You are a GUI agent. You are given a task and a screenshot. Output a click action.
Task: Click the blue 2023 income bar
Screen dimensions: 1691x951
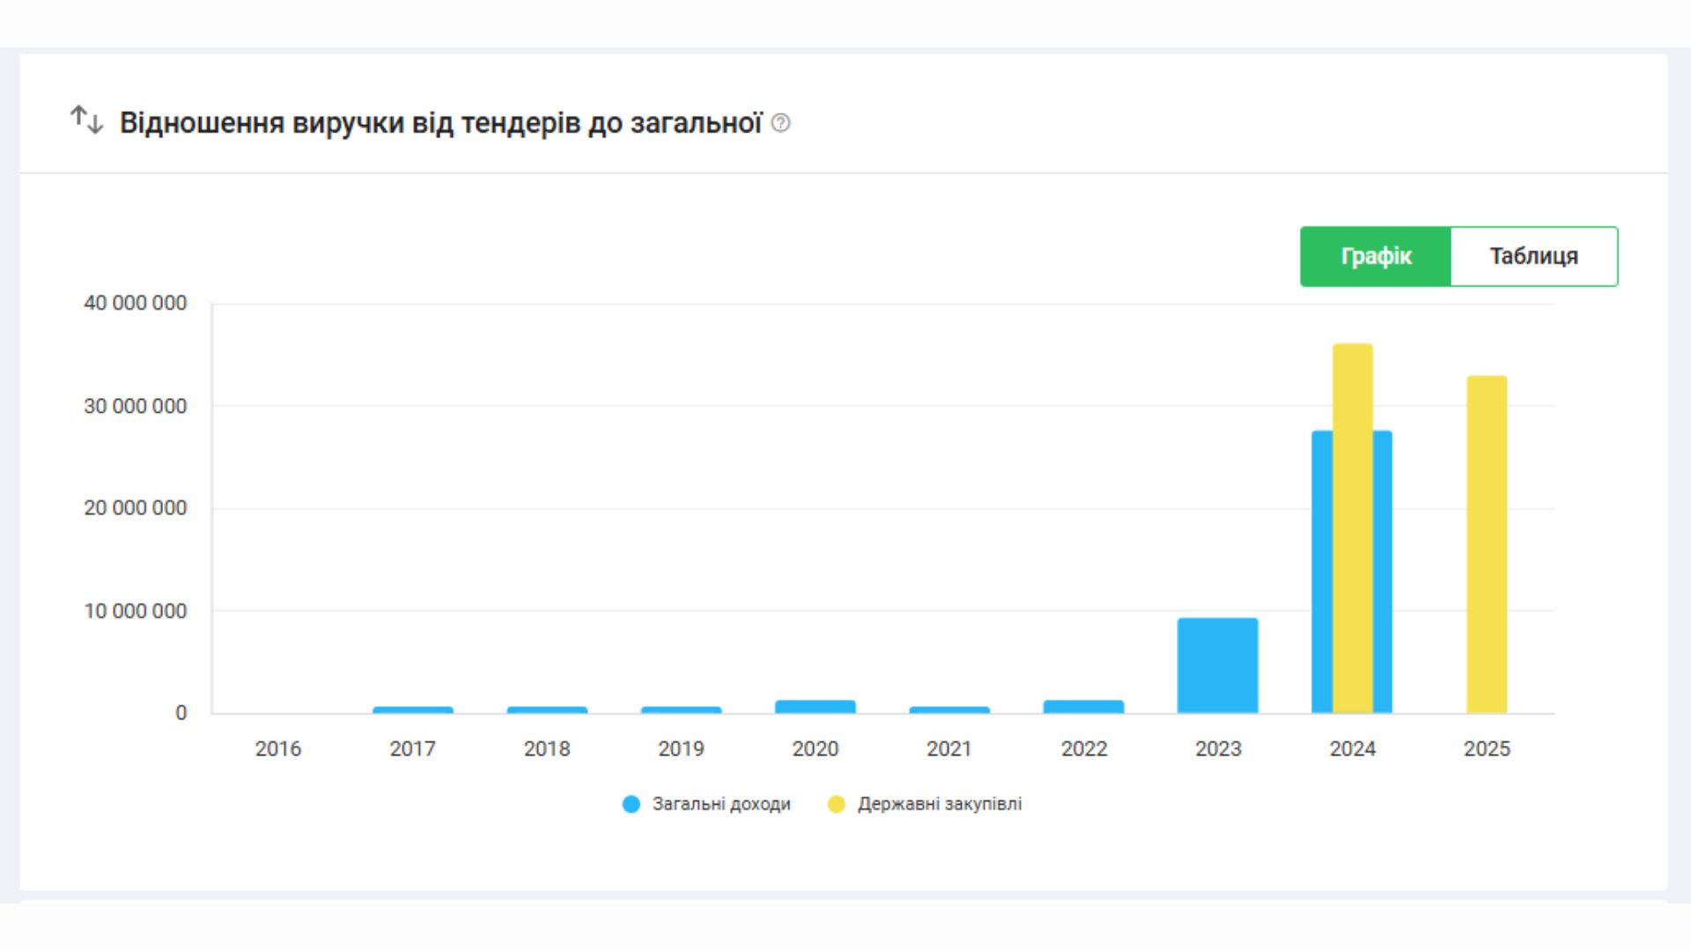(x=1217, y=666)
